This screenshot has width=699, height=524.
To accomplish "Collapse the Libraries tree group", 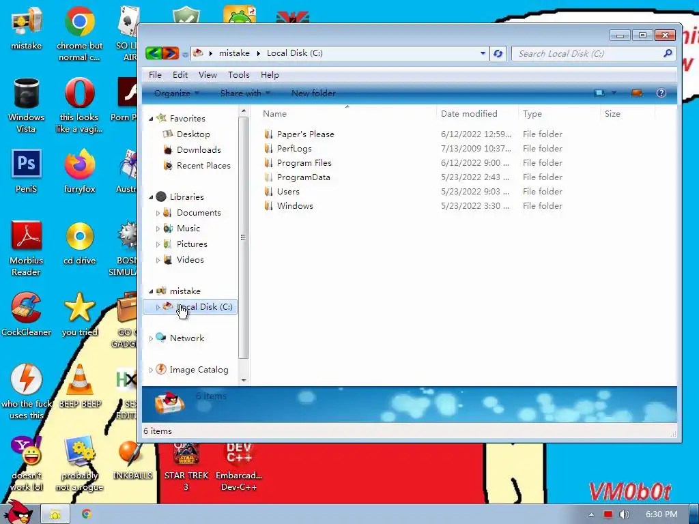I will 151,197.
